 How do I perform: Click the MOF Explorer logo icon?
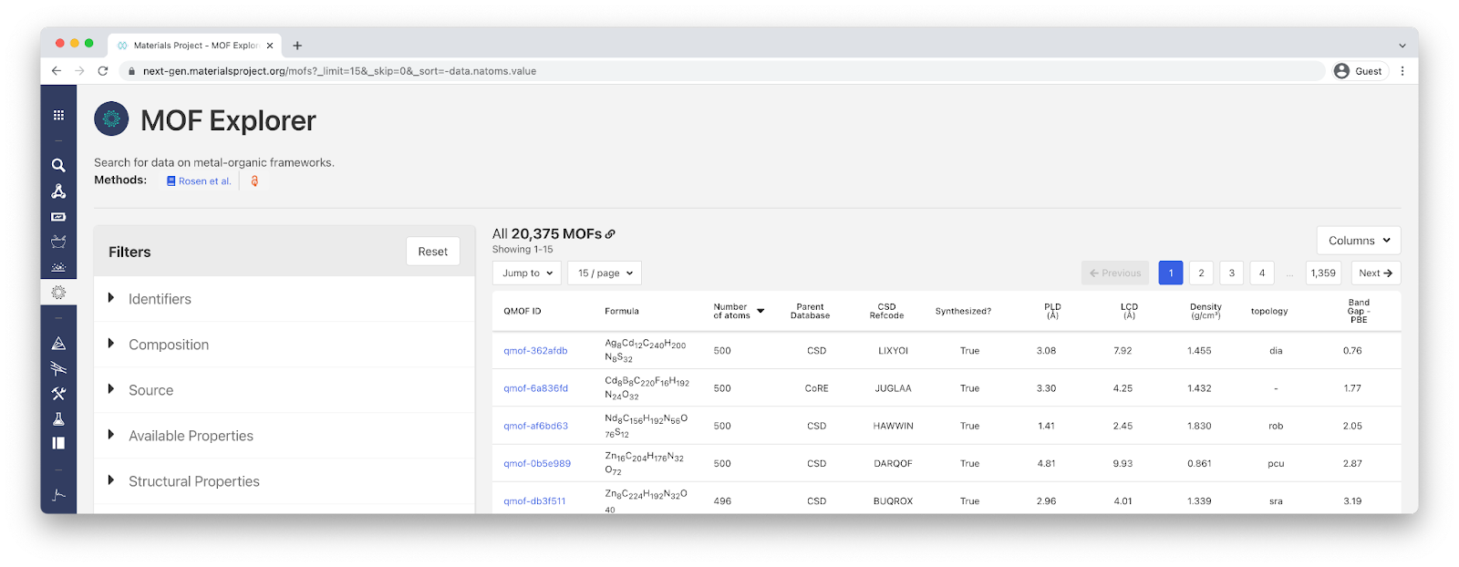111,119
